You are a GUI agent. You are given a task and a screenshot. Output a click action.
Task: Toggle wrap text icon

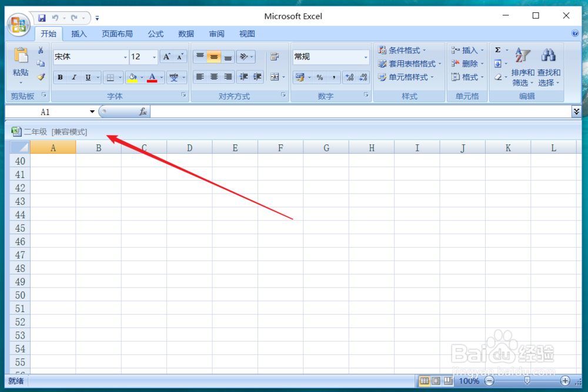point(275,56)
